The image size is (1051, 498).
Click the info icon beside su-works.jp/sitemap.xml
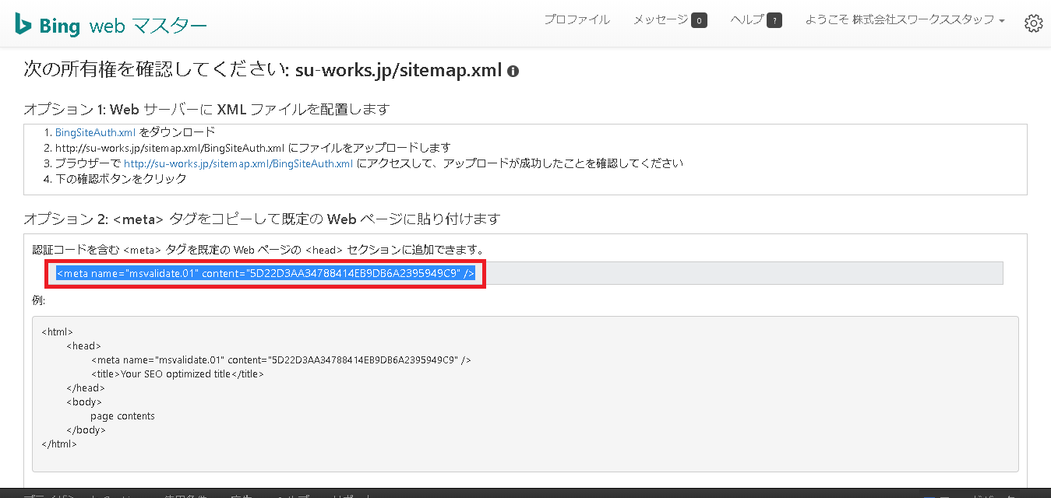tap(513, 71)
